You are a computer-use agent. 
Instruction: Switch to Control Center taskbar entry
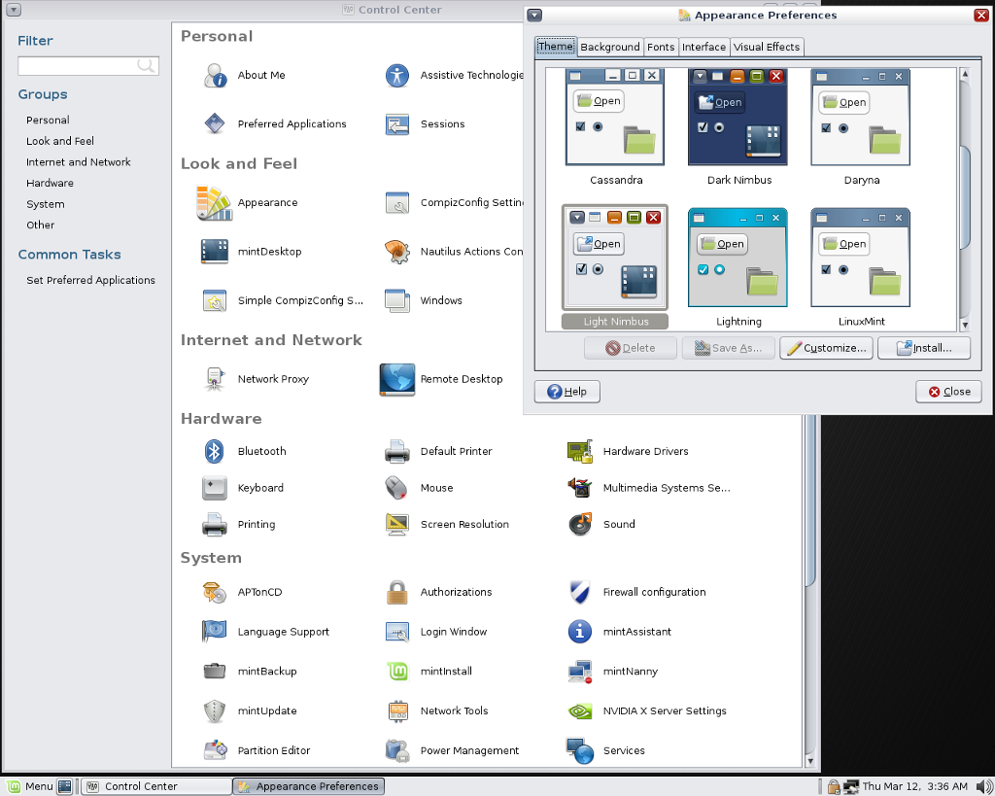(x=156, y=786)
